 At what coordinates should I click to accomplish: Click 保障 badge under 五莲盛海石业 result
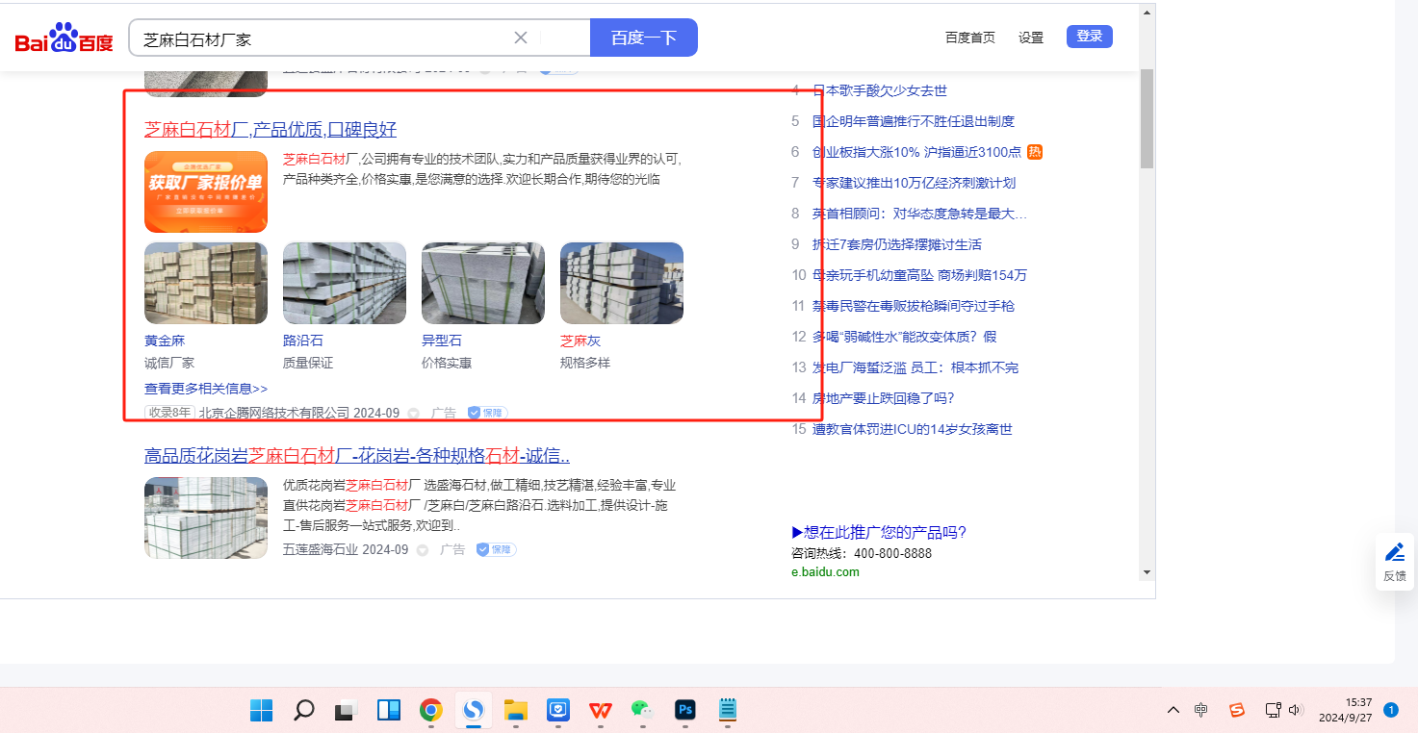coord(496,549)
